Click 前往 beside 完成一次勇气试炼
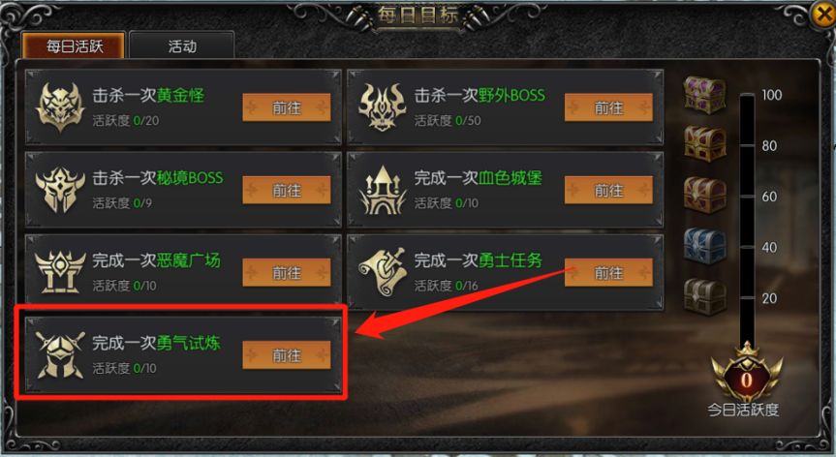The image size is (836, 457). 287,355
